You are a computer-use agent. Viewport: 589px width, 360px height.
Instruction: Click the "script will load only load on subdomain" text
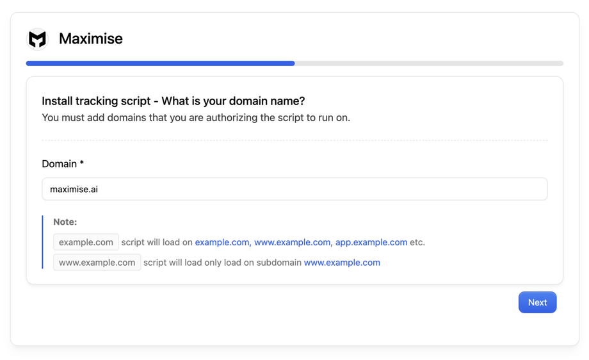[x=222, y=263]
